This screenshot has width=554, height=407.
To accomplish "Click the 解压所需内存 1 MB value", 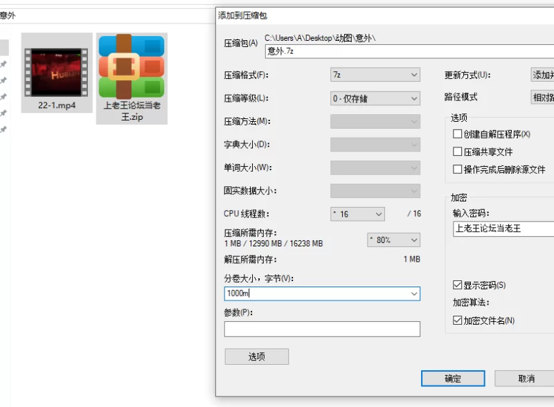I will pos(411,260).
